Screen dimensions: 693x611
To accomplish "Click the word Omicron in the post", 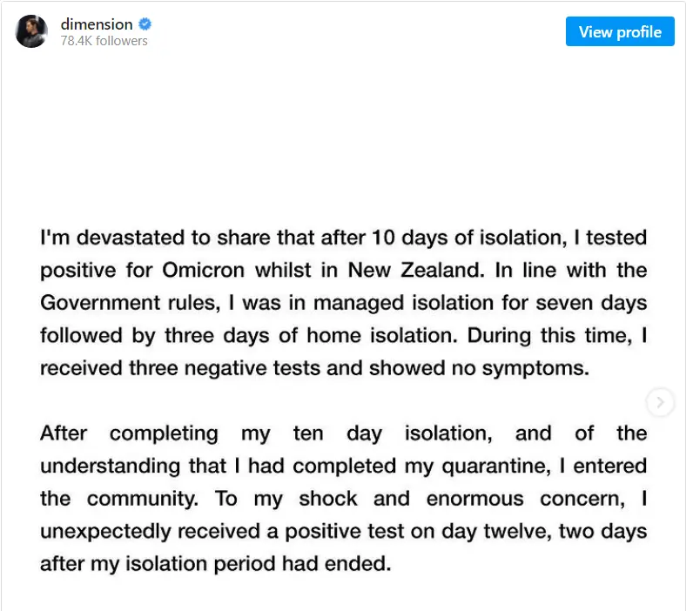I will [x=203, y=270].
